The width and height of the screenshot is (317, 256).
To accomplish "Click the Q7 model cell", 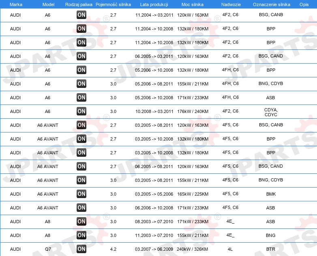I will (48, 249).
